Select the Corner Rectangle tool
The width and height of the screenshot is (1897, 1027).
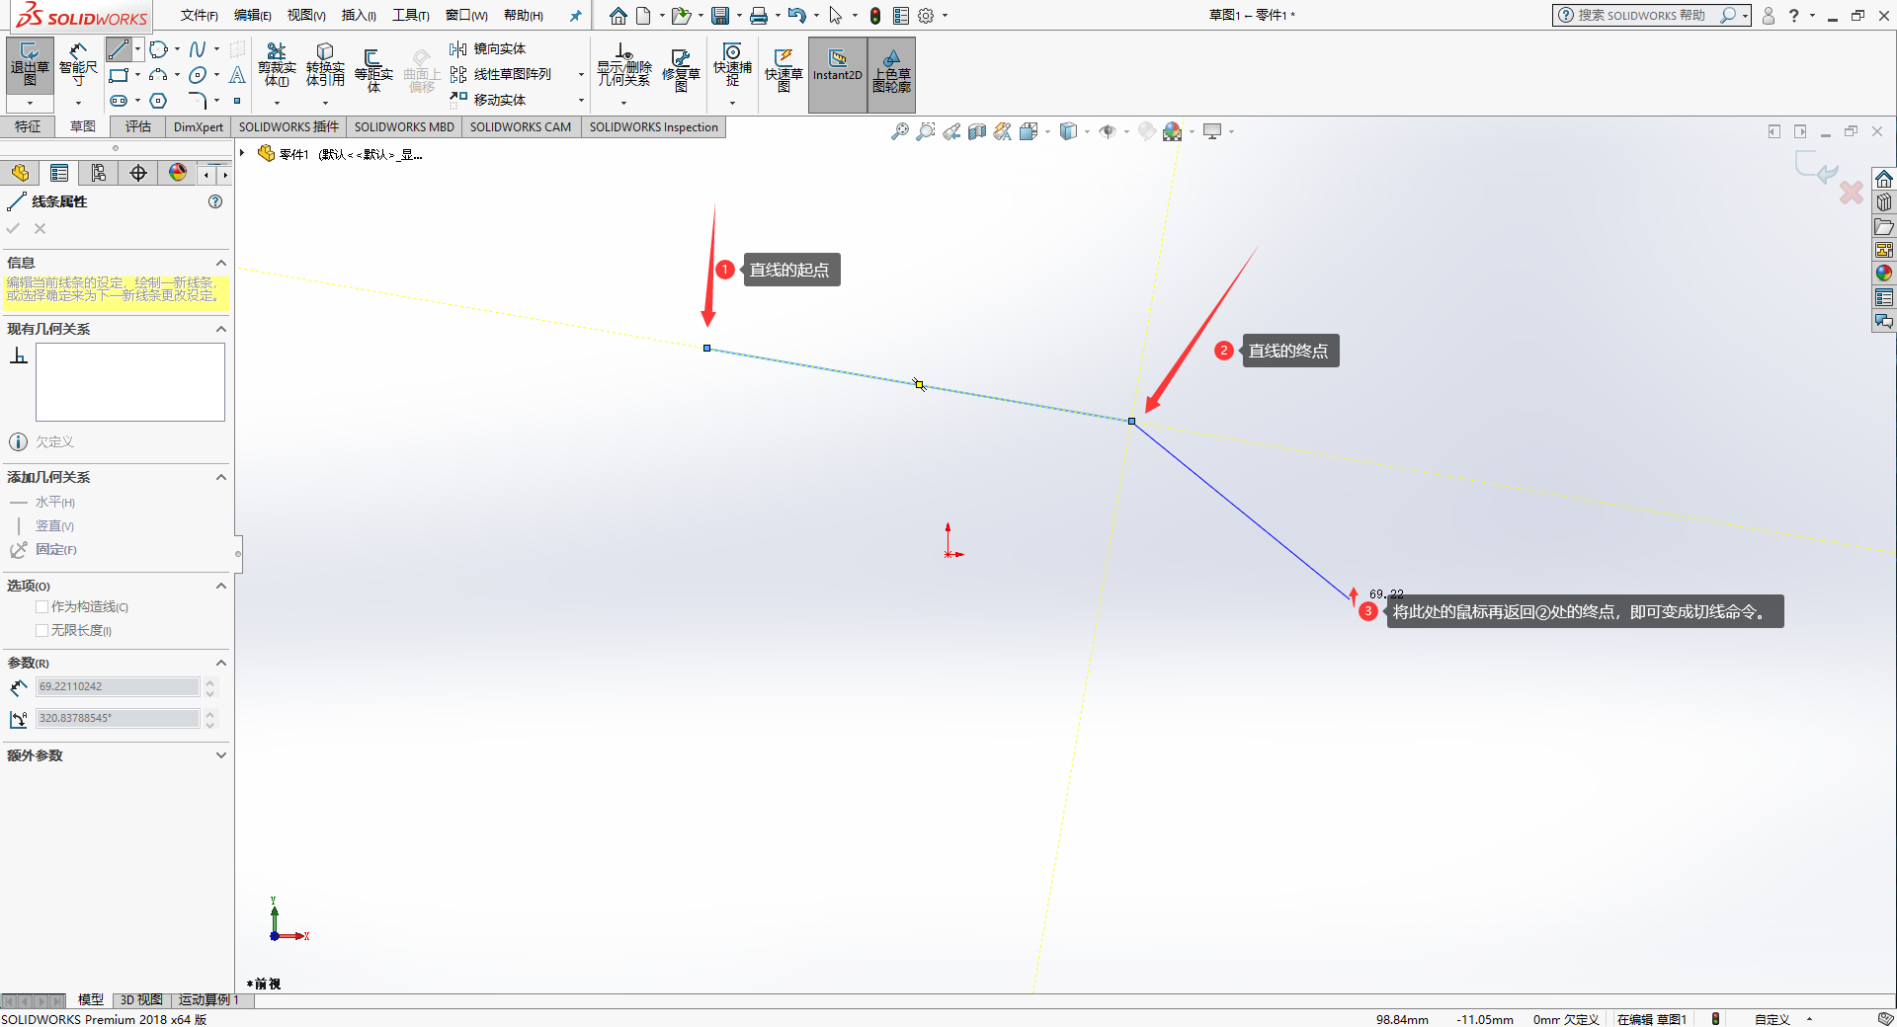119,75
